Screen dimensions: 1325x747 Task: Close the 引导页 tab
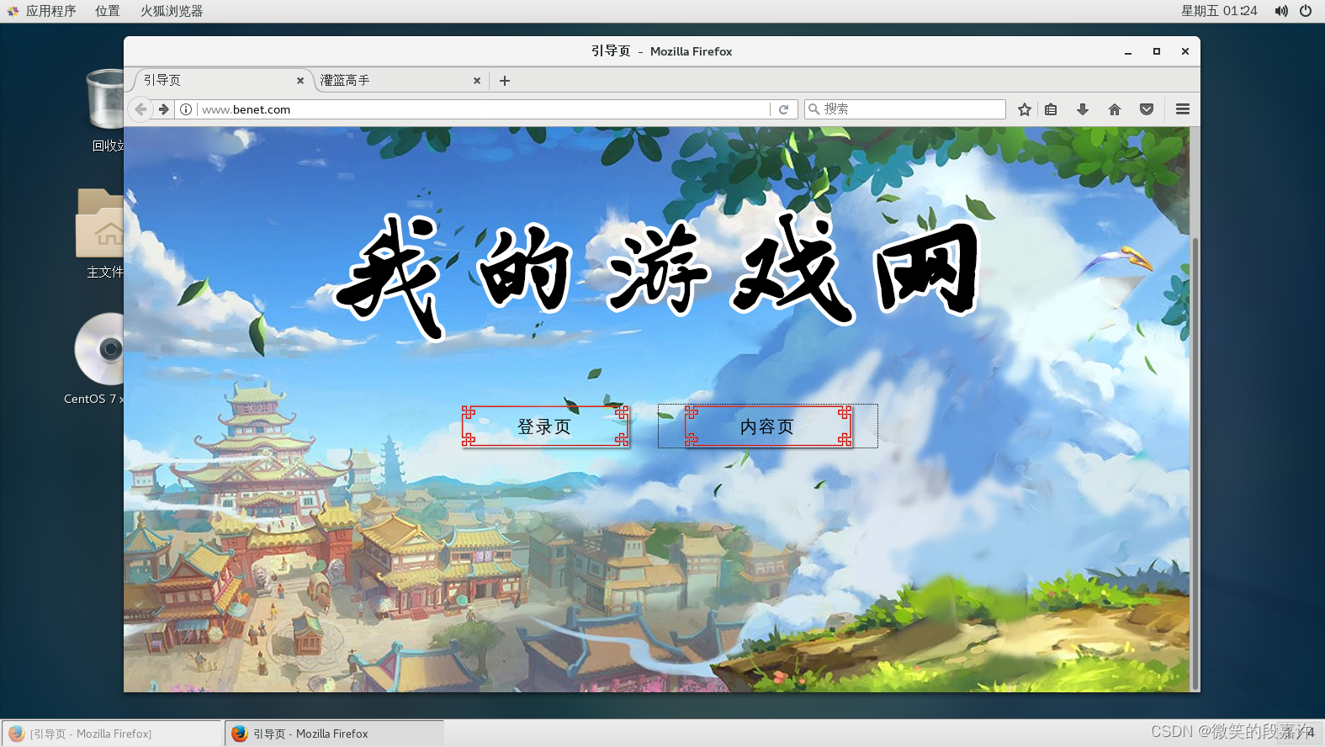pyautogui.click(x=300, y=81)
